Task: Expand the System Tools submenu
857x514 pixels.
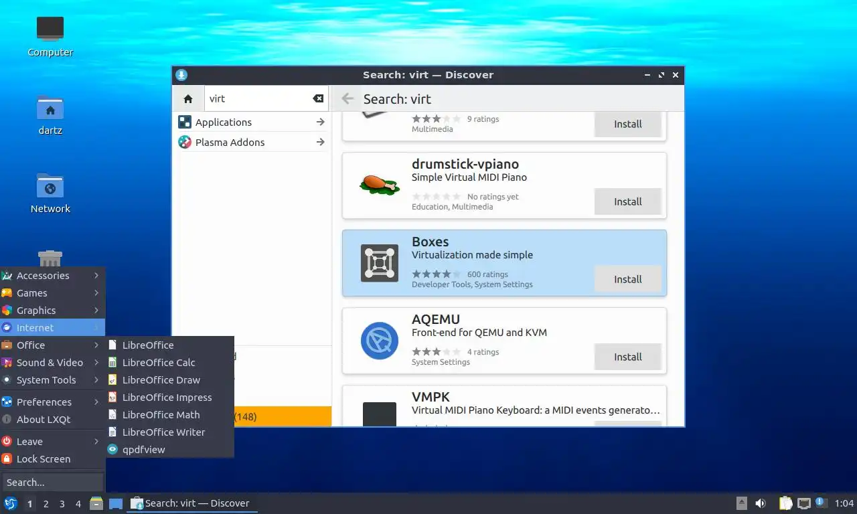Action: 52,380
